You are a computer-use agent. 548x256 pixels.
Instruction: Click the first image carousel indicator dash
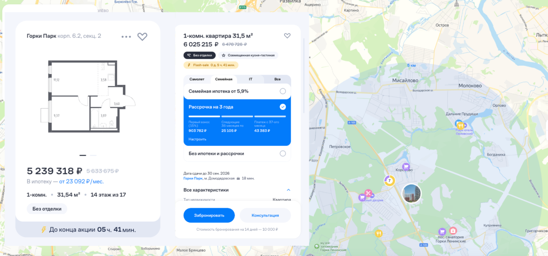83,155
